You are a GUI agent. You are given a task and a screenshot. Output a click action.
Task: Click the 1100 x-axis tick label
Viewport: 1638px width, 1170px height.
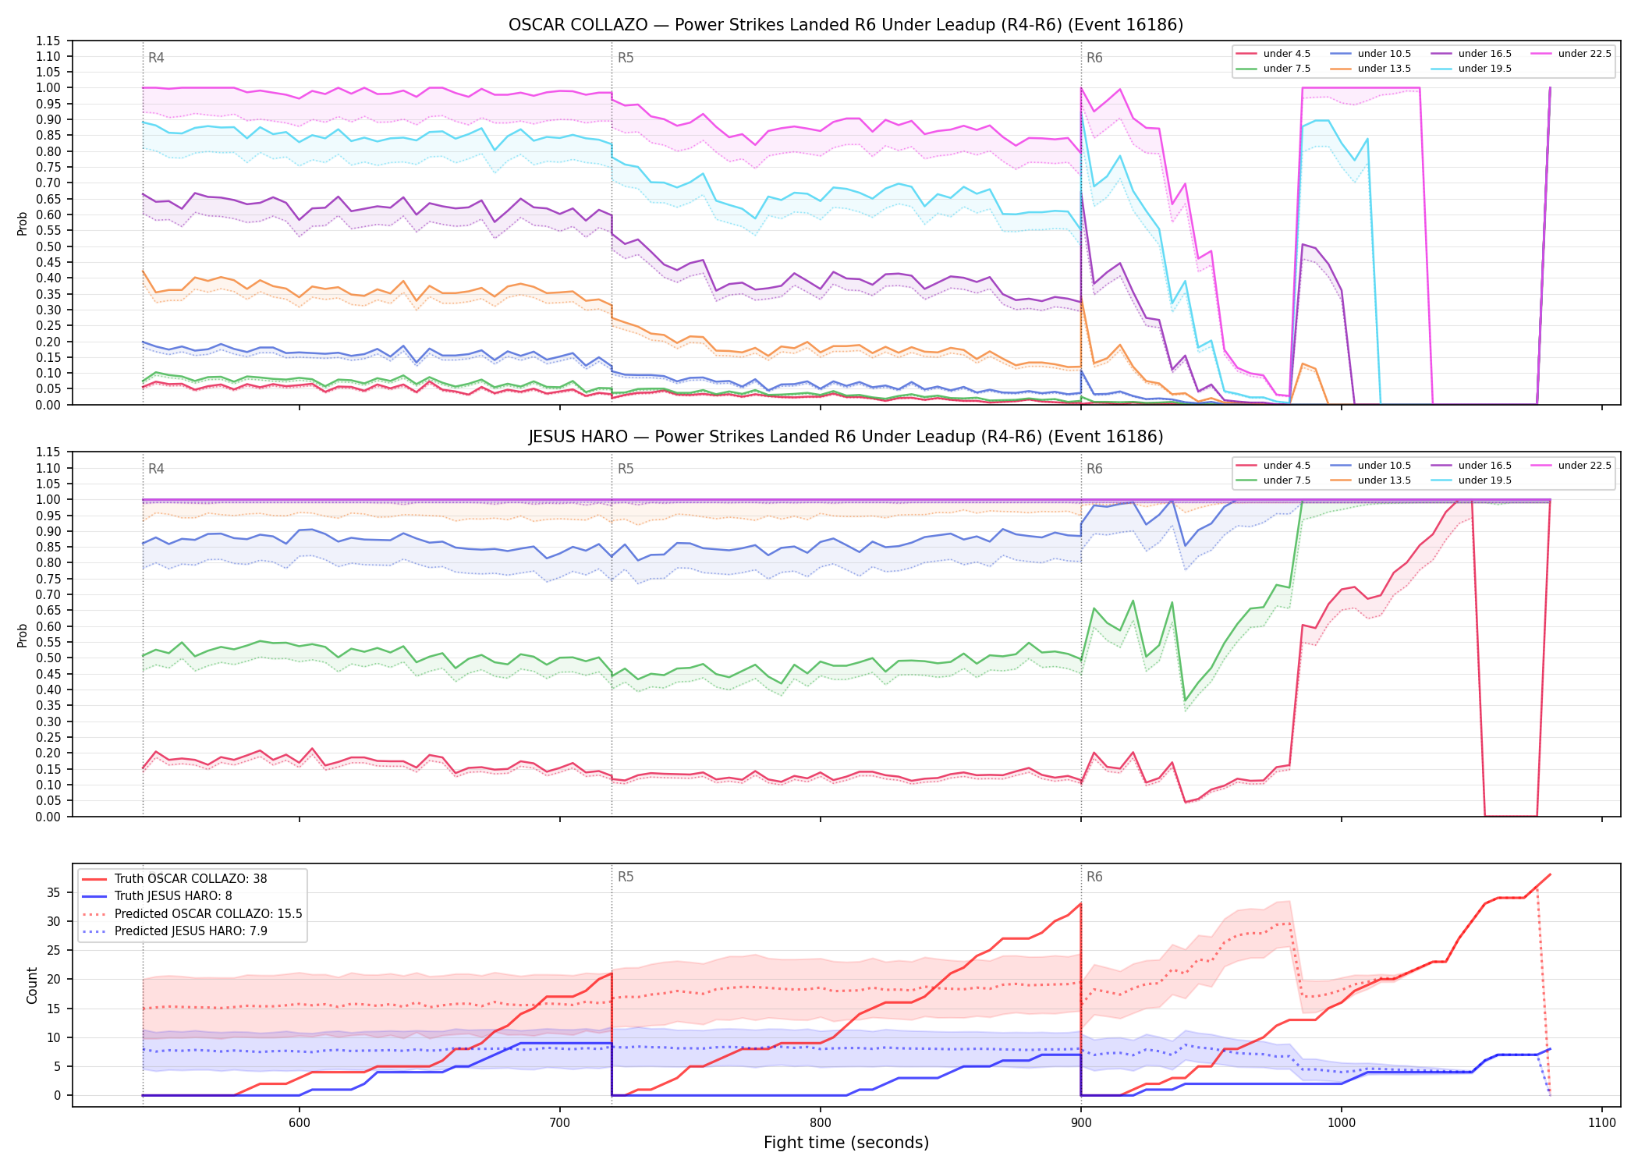click(x=1602, y=1123)
